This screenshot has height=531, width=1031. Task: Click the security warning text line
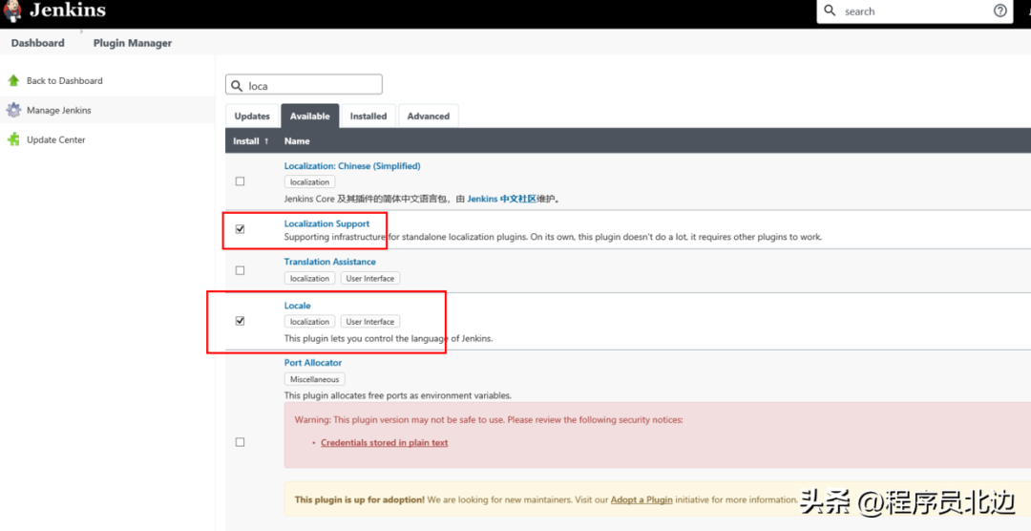pos(489,420)
